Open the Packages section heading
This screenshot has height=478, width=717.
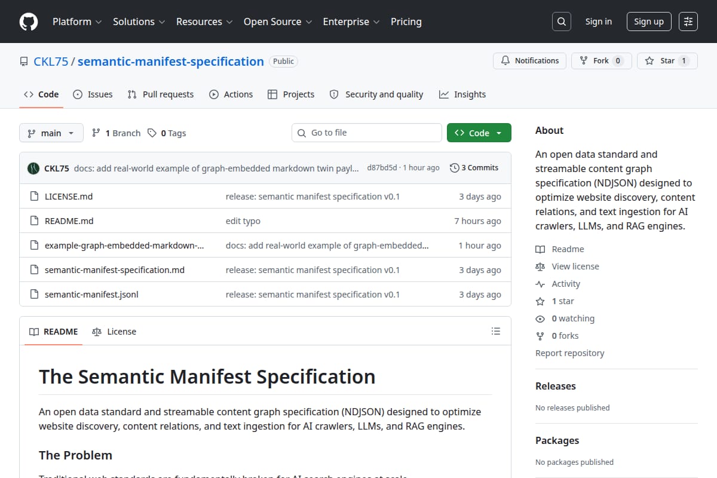pos(557,440)
